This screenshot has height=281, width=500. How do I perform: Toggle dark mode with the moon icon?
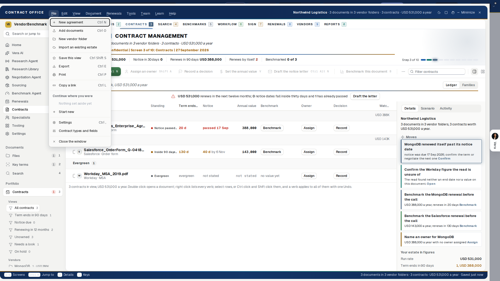click(x=439, y=12)
